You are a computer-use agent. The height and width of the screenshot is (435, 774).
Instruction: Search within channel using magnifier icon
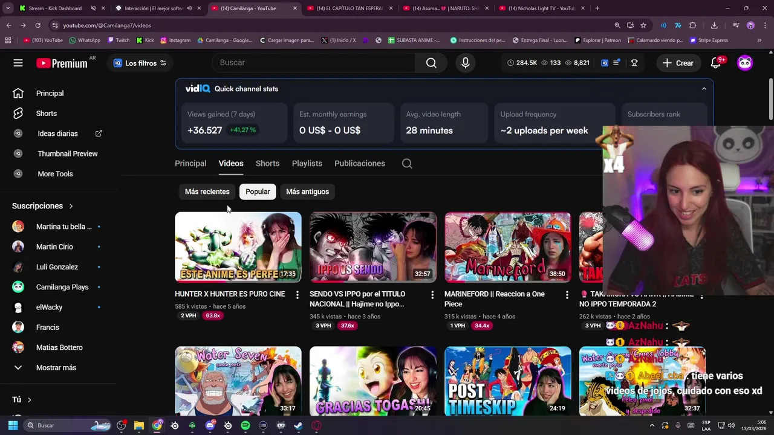[x=407, y=163]
